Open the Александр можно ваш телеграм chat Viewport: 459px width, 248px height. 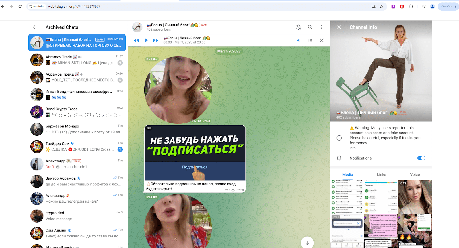pyautogui.click(x=77, y=198)
